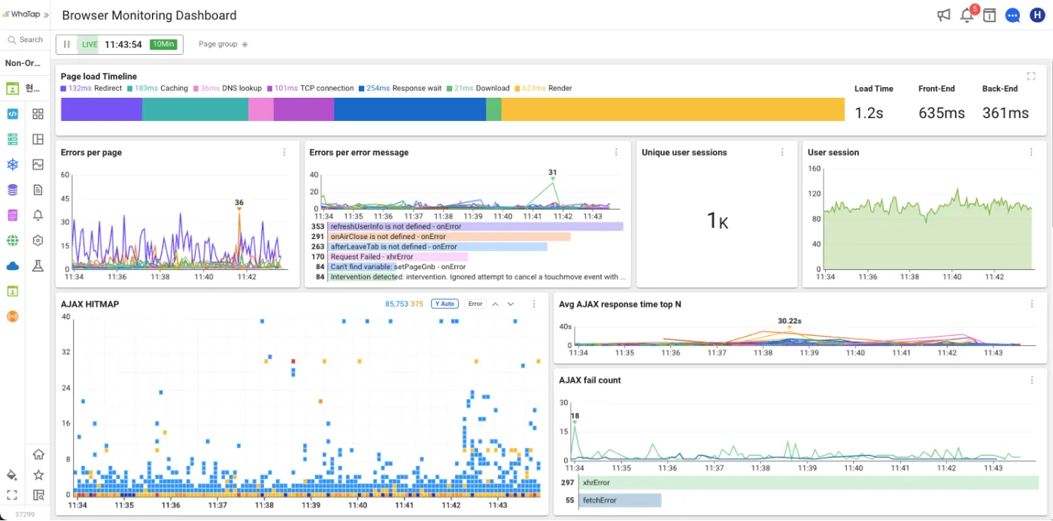Expand the WhaTap sidebar with double chevron
This screenshot has height=521, width=1053.
point(46,14)
